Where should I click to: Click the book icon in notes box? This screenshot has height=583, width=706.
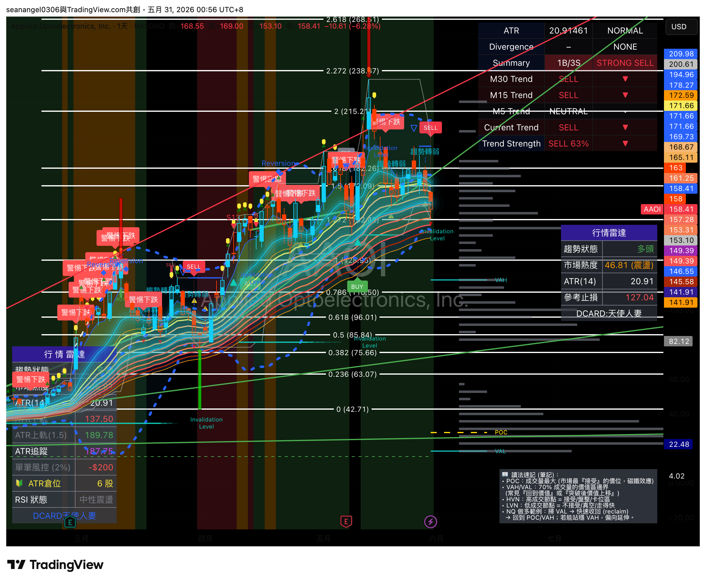coord(505,475)
